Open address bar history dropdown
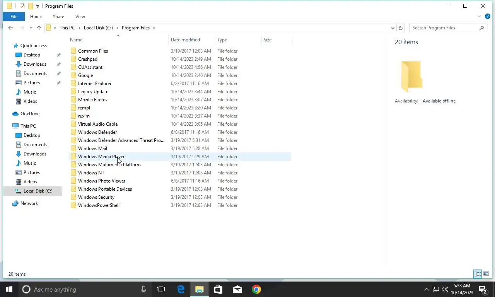This screenshot has width=495, height=297. pos(393,28)
